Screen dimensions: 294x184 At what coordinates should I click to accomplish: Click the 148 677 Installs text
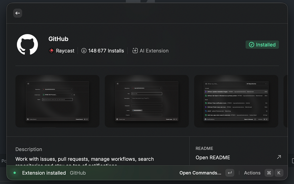point(106,51)
